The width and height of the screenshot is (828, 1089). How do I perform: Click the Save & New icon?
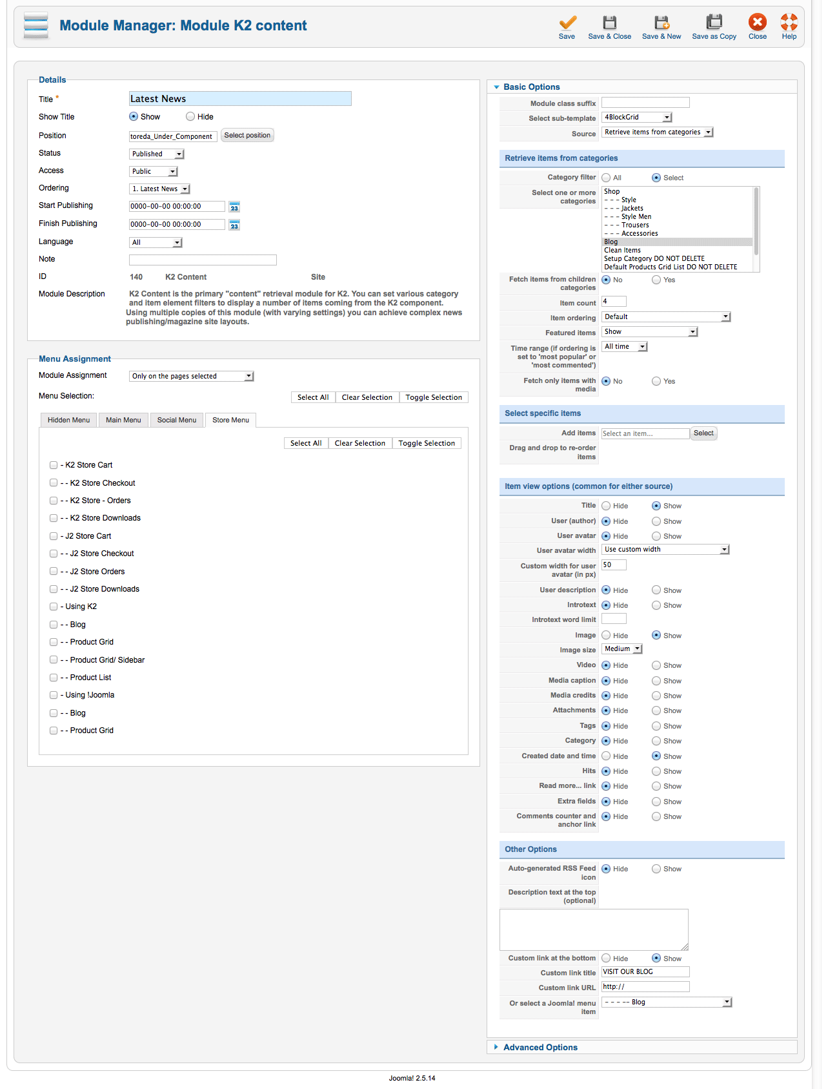[661, 23]
